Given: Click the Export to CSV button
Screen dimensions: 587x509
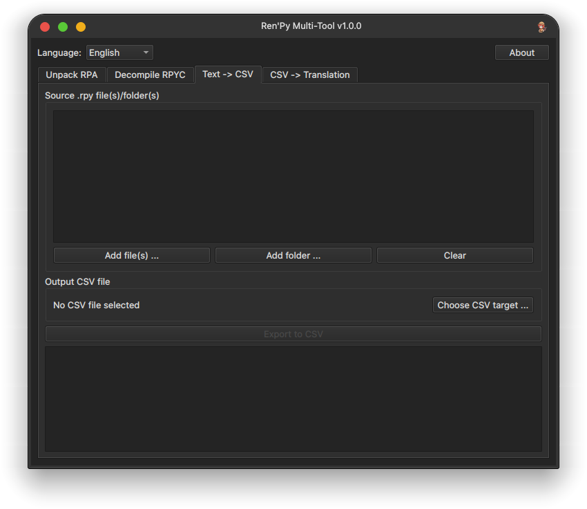Looking at the screenshot, I should coord(293,334).
